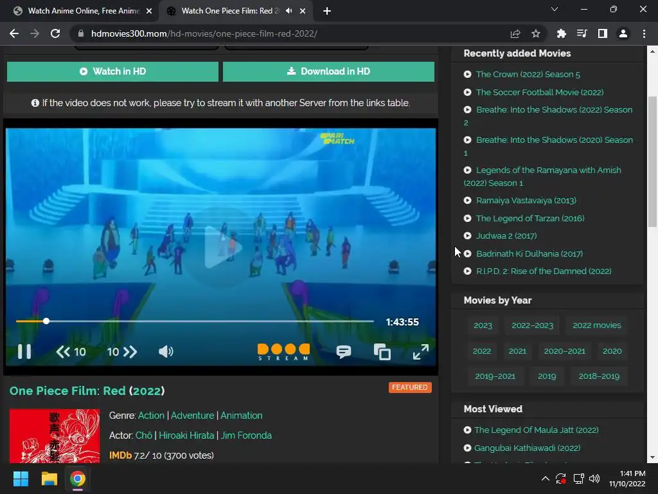Select the 2022-2023 year tag
This screenshot has height=494, width=658.
(x=532, y=325)
